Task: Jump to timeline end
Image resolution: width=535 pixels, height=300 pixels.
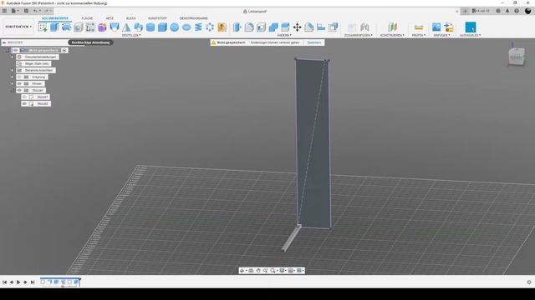Action: 33,282
